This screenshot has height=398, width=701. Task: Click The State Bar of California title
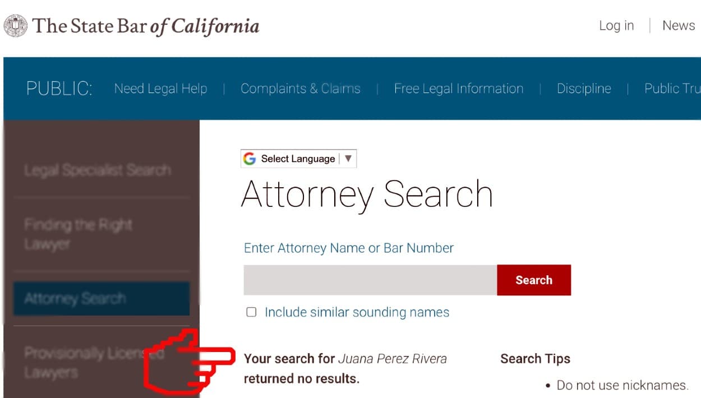click(x=146, y=26)
